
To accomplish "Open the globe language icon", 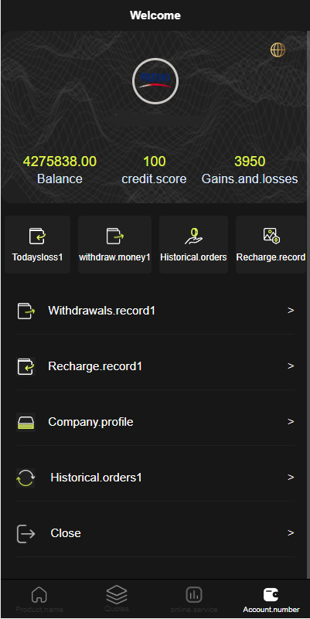I will tap(278, 50).
